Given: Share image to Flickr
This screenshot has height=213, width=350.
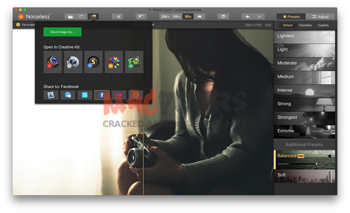Looking at the screenshot, I should click(x=119, y=95).
